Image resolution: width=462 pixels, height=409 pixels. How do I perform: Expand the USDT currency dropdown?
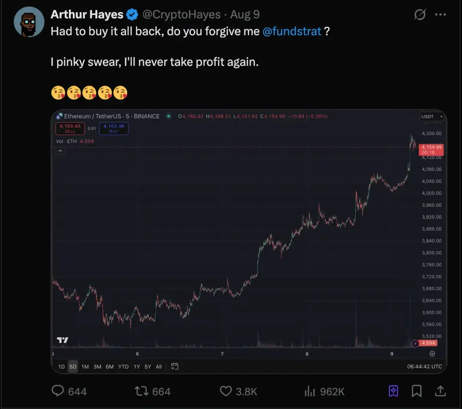[x=432, y=116]
